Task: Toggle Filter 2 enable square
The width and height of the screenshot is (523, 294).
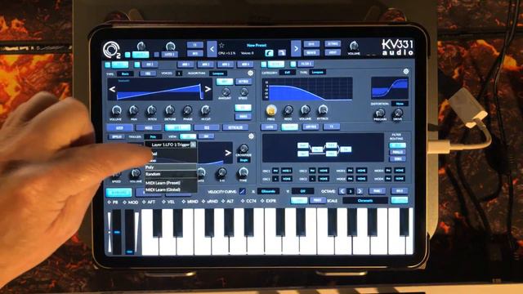Action: pos(293,64)
